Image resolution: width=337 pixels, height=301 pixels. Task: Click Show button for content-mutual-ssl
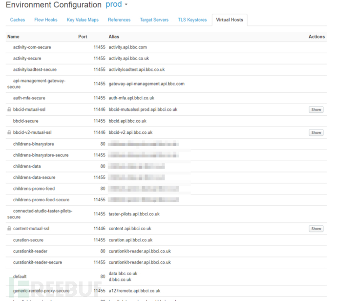[x=316, y=229]
